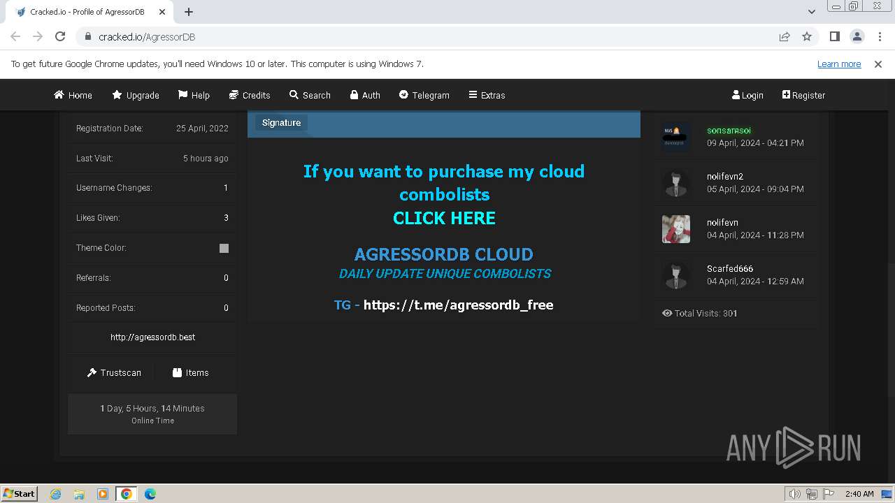The height and width of the screenshot is (503, 895).
Task: Open the Telegram nav link
Action: click(x=424, y=95)
